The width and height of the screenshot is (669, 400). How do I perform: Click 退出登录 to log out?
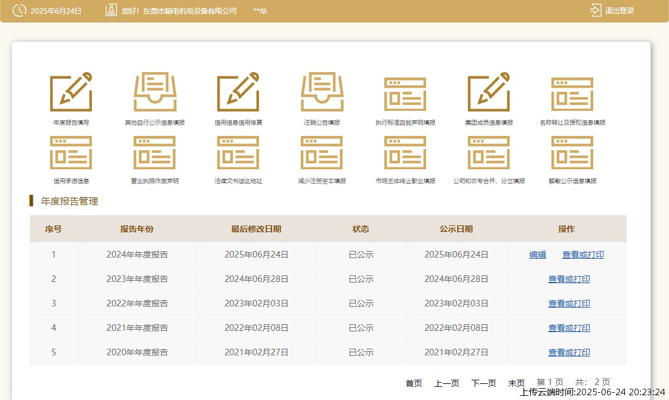(x=619, y=11)
